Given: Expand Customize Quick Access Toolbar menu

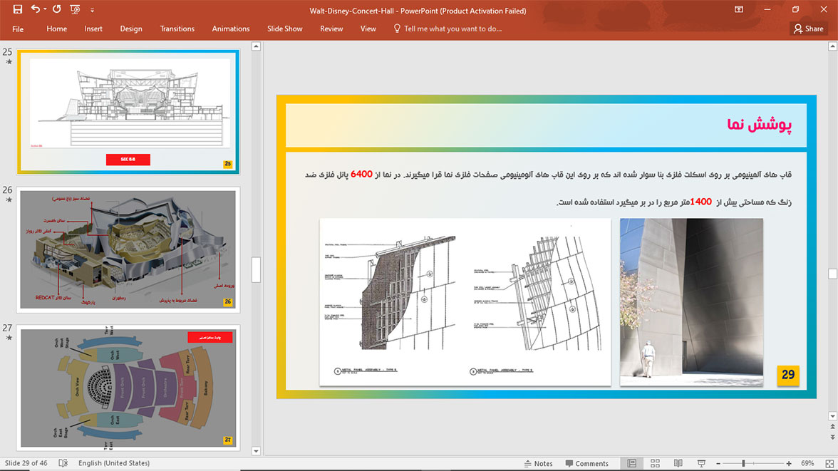Looking at the screenshot, I should coord(92,10).
